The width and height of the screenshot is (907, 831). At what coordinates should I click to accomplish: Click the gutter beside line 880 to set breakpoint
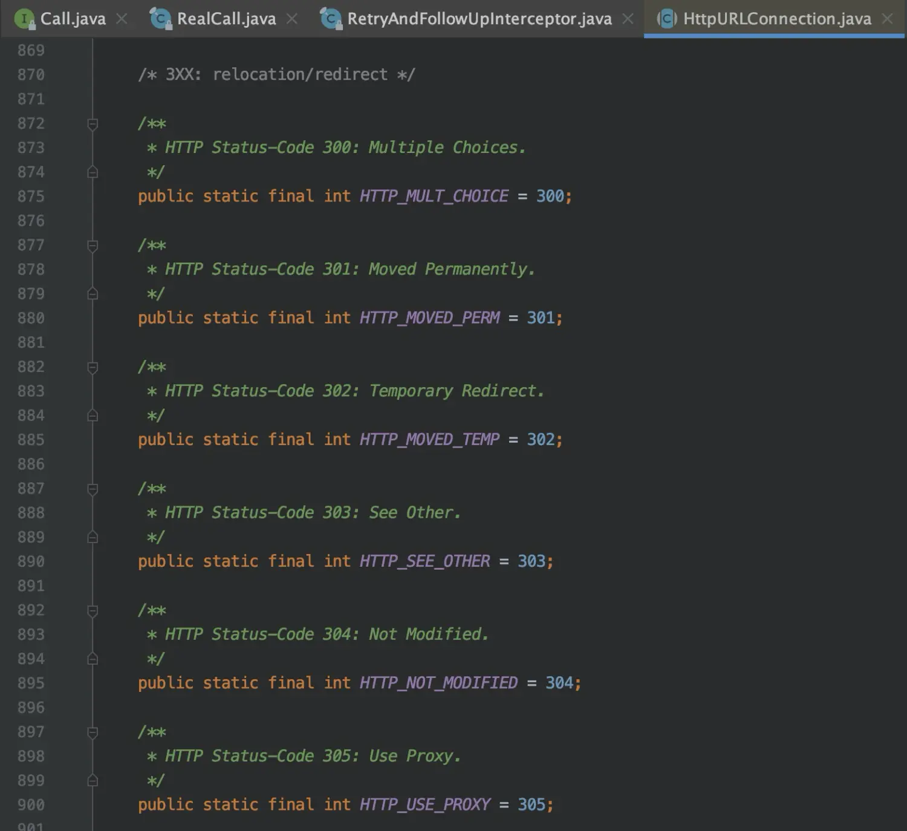[x=67, y=318]
